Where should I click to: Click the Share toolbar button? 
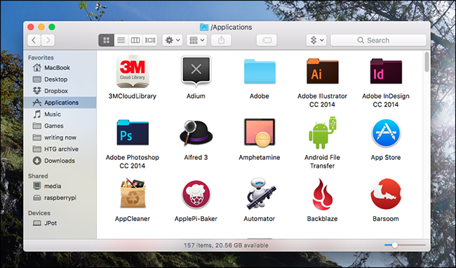click(x=221, y=40)
